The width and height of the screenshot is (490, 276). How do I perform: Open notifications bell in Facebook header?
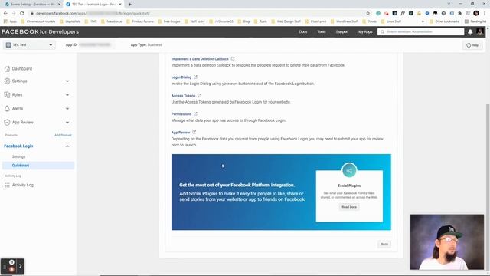tap(470, 31)
